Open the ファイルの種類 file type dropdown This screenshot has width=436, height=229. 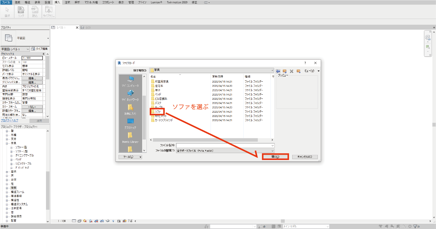pos(272,151)
